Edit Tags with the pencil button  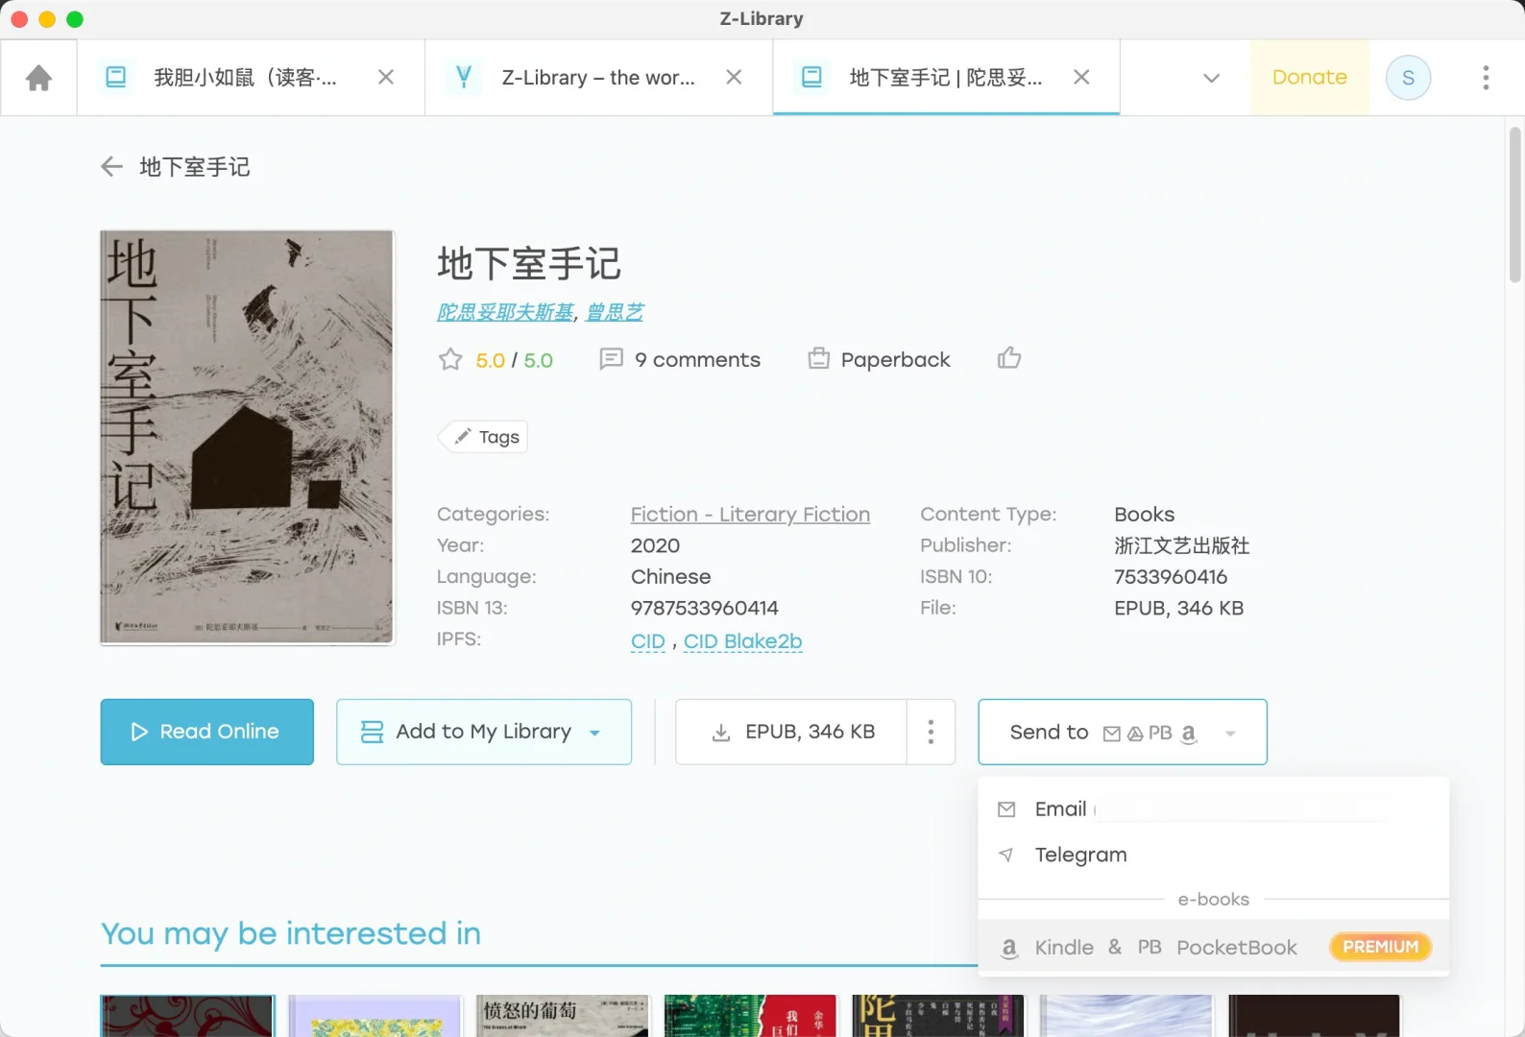[x=483, y=437]
